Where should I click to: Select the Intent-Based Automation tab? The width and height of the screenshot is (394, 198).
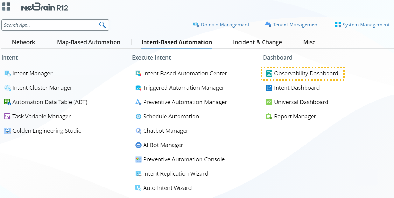coord(177,42)
